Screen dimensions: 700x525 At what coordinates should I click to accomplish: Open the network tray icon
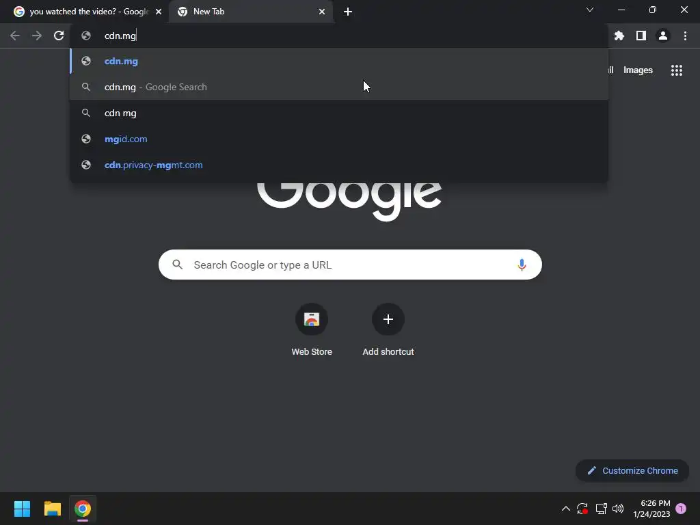coord(601,509)
